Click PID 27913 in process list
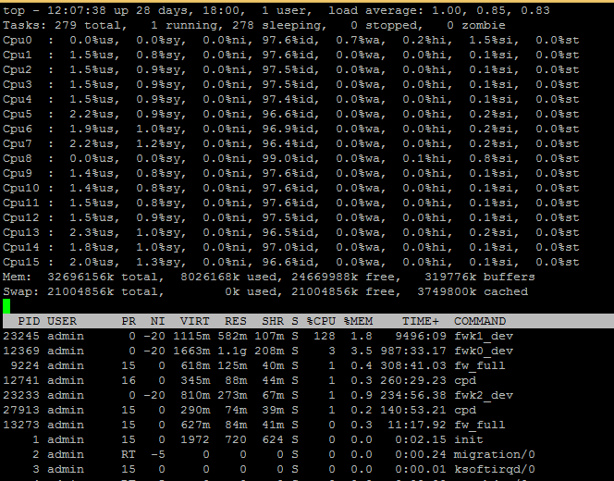Image resolution: width=614 pixels, height=481 pixels. [21, 410]
